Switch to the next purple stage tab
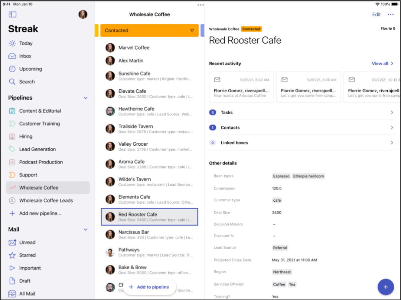401x300 pixels. click(202, 30)
